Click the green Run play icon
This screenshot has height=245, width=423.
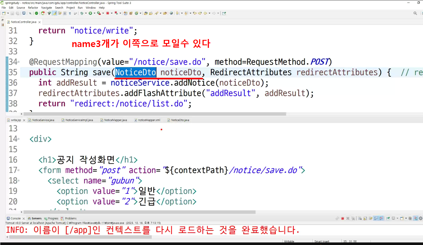click(90, 13)
